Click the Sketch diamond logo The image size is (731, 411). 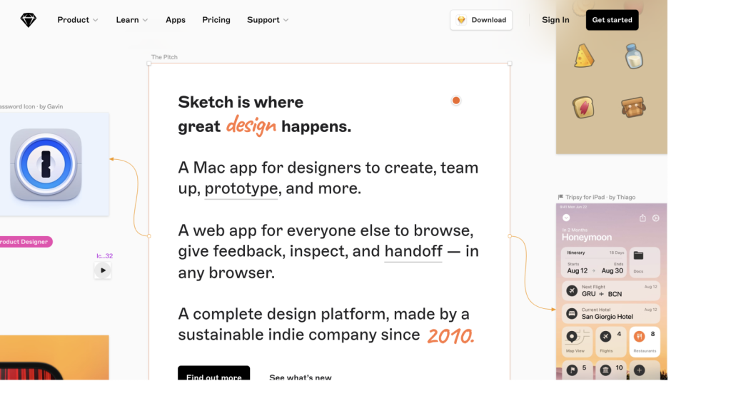click(29, 20)
